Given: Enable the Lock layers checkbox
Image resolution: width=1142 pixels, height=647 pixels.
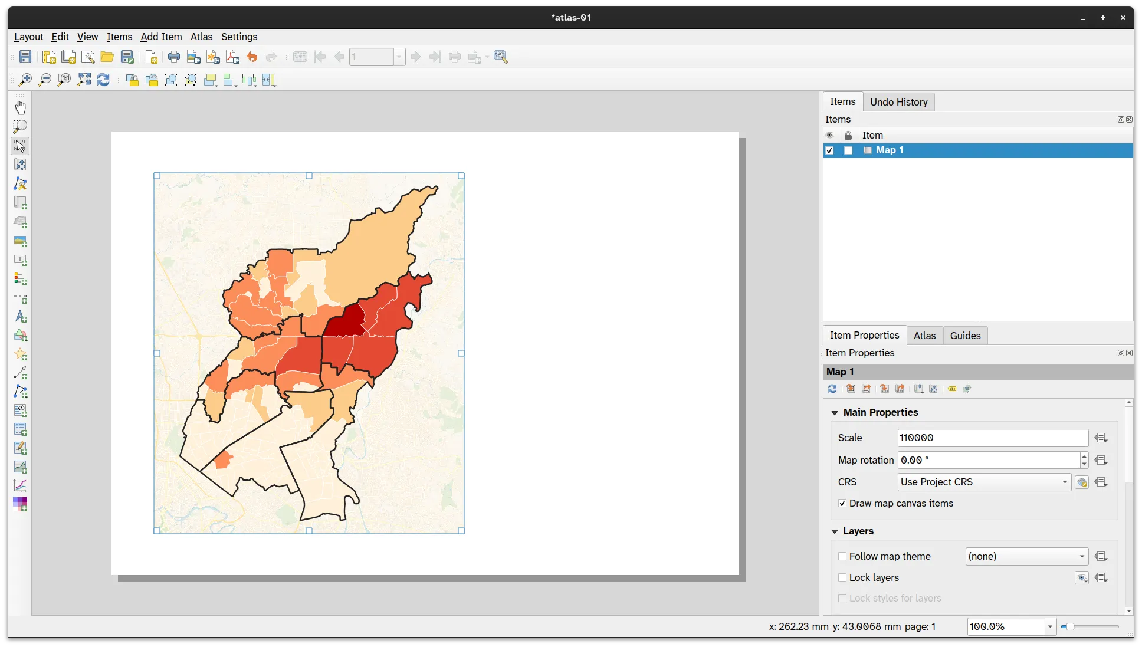Looking at the screenshot, I should point(842,577).
